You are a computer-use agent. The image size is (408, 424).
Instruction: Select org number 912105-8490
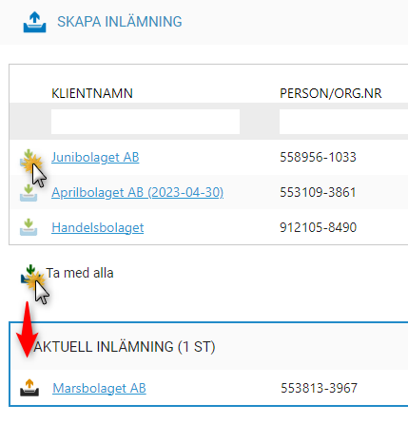tap(318, 227)
